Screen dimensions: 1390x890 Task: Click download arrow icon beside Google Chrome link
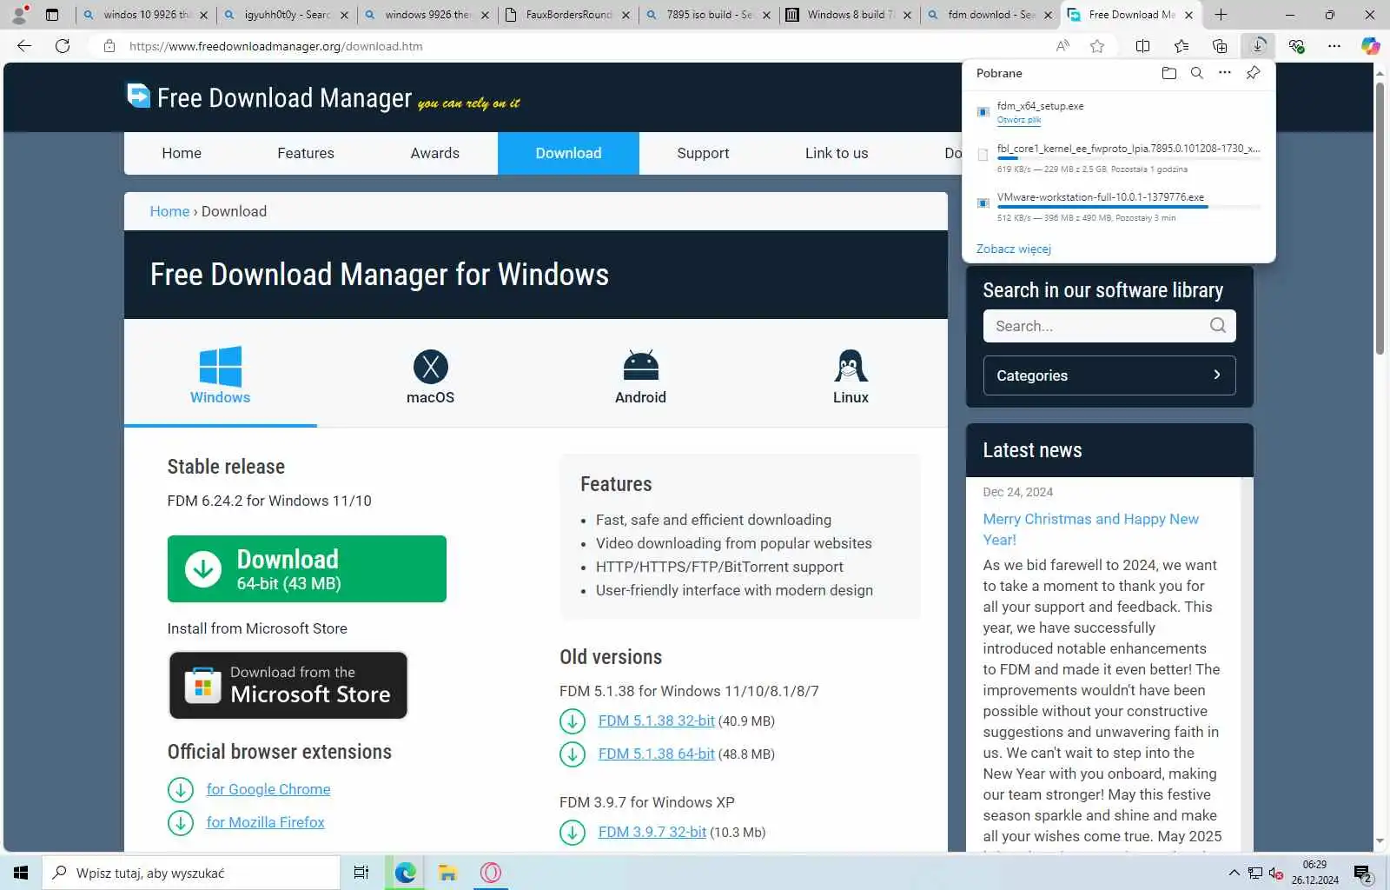point(180,790)
